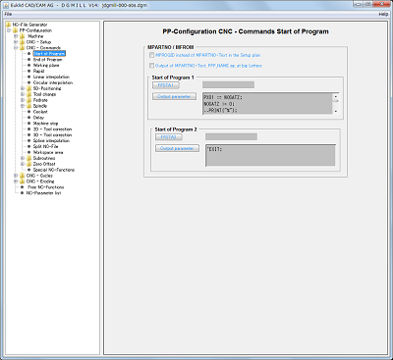Click the Machine folder icon in tree
393x360 pixels.
23,36
